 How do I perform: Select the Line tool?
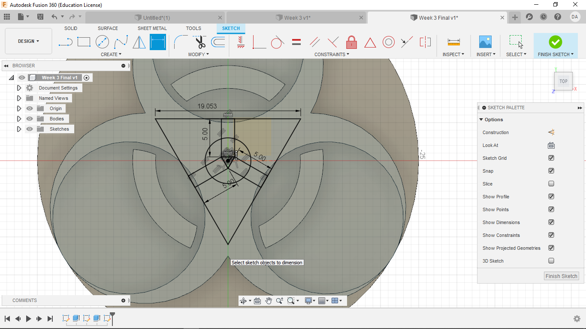point(65,42)
